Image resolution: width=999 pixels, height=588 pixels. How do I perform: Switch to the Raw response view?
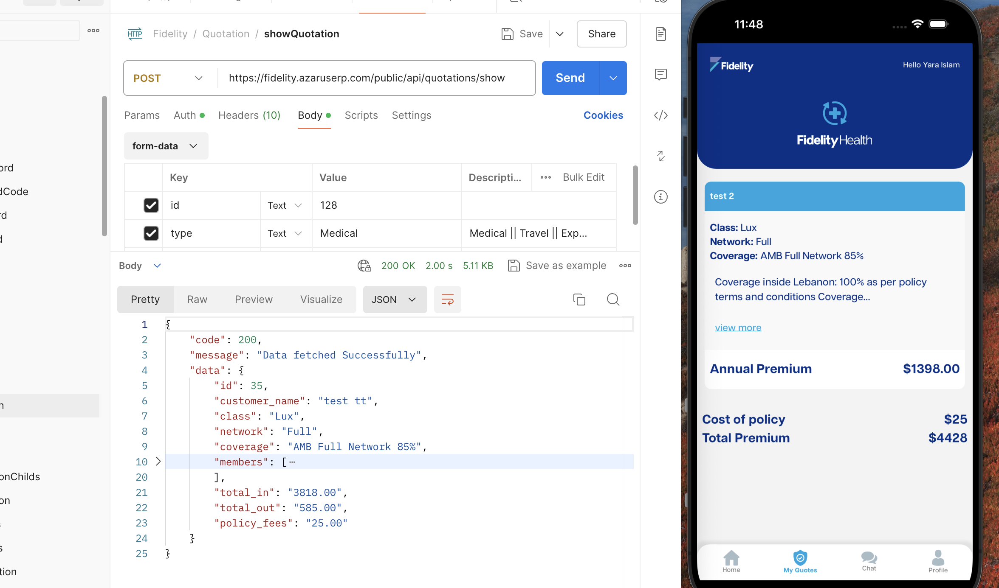pyautogui.click(x=197, y=300)
